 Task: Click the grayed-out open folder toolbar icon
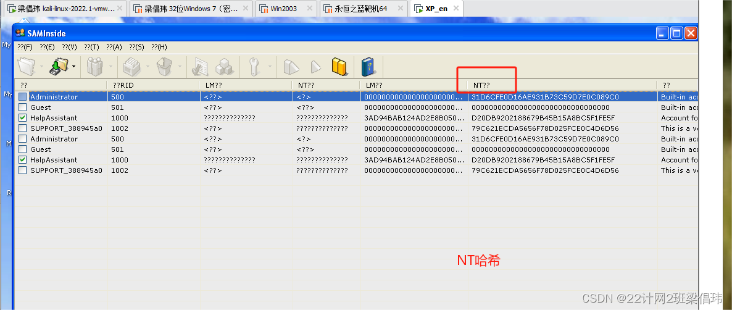[x=27, y=67]
